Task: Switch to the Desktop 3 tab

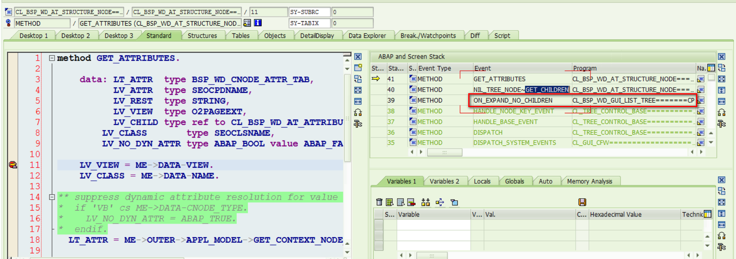Action: (x=119, y=36)
